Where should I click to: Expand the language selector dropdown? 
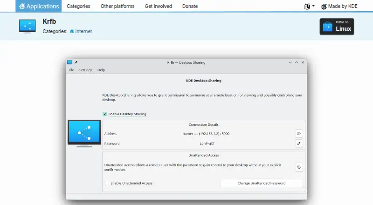309,6
